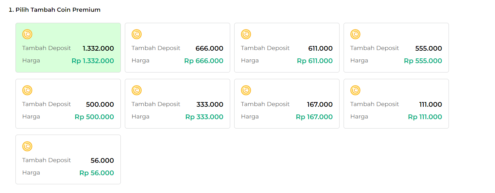Click the coin icon on 500.000 card
The height and width of the screenshot is (193, 495).
(x=27, y=90)
